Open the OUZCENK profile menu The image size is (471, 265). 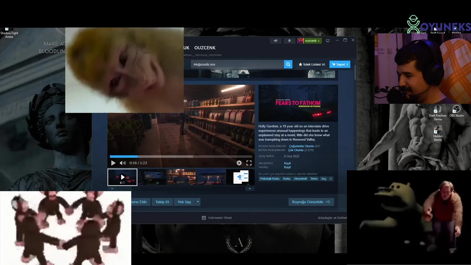point(205,48)
